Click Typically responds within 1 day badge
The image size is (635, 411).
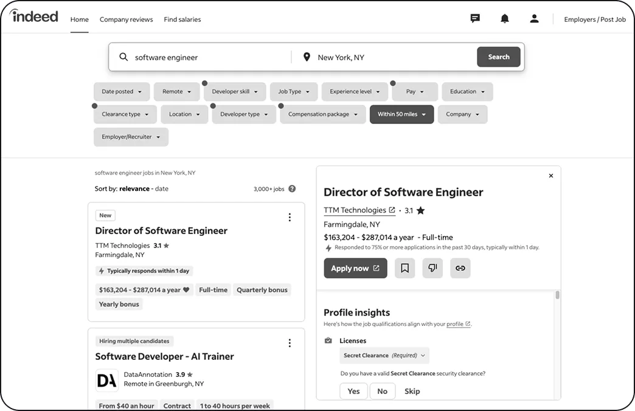tap(144, 271)
